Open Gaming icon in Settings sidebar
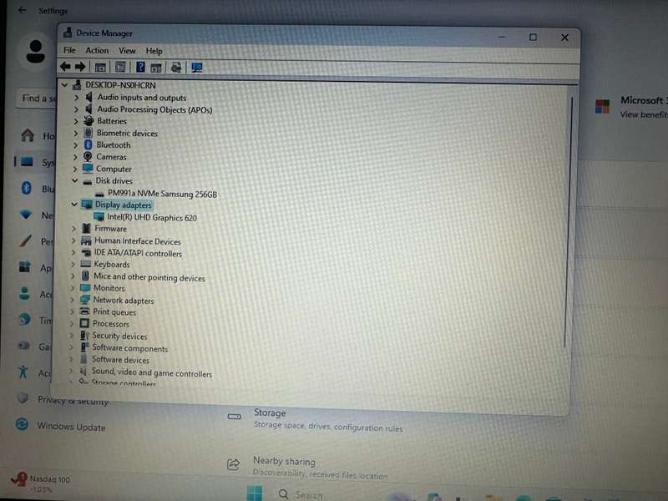 [24, 346]
